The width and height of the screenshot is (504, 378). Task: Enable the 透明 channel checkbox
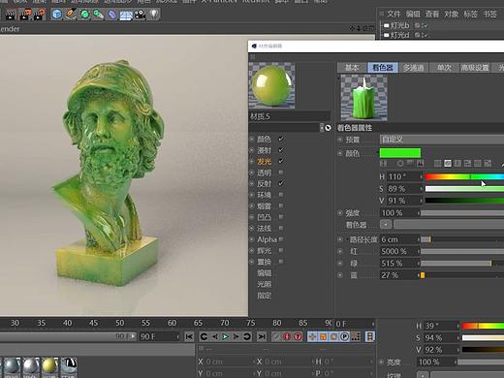[x=281, y=173]
